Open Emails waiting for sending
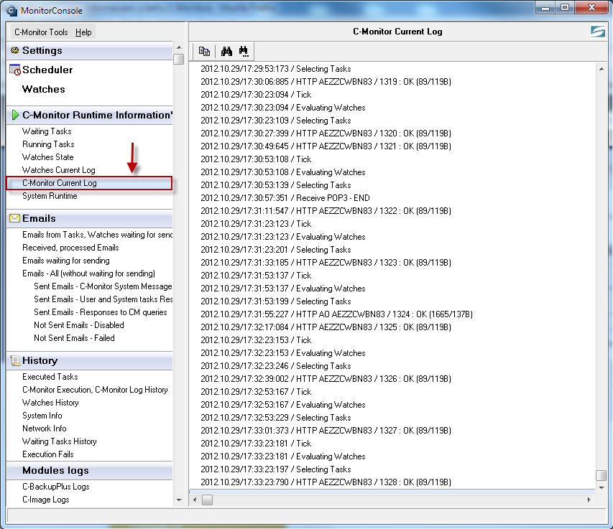Image resolution: width=613 pixels, height=529 pixels. pyautogui.click(x=65, y=261)
